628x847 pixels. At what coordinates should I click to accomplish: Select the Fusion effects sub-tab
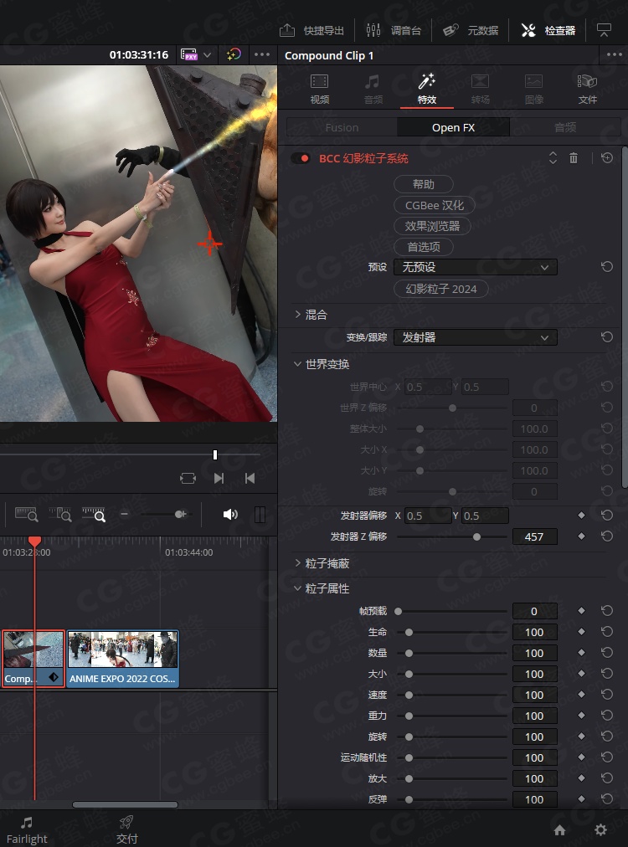tap(342, 127)
